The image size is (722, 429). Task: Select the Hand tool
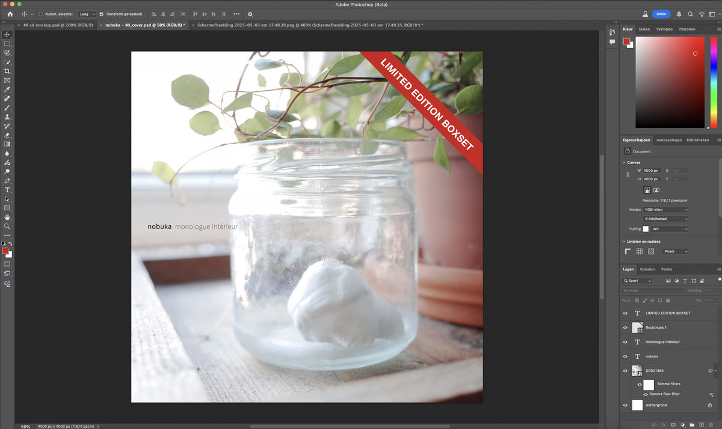(x=7, y=217)
